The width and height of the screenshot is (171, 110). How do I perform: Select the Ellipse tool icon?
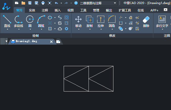coord(50,17)
